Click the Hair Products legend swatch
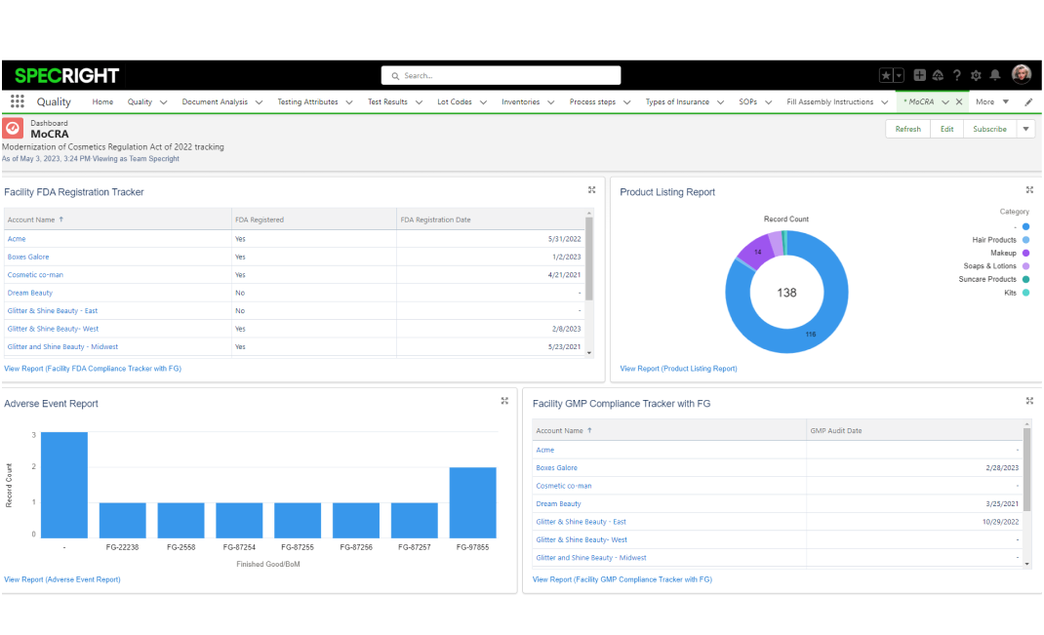 [x=1026, y=240]
